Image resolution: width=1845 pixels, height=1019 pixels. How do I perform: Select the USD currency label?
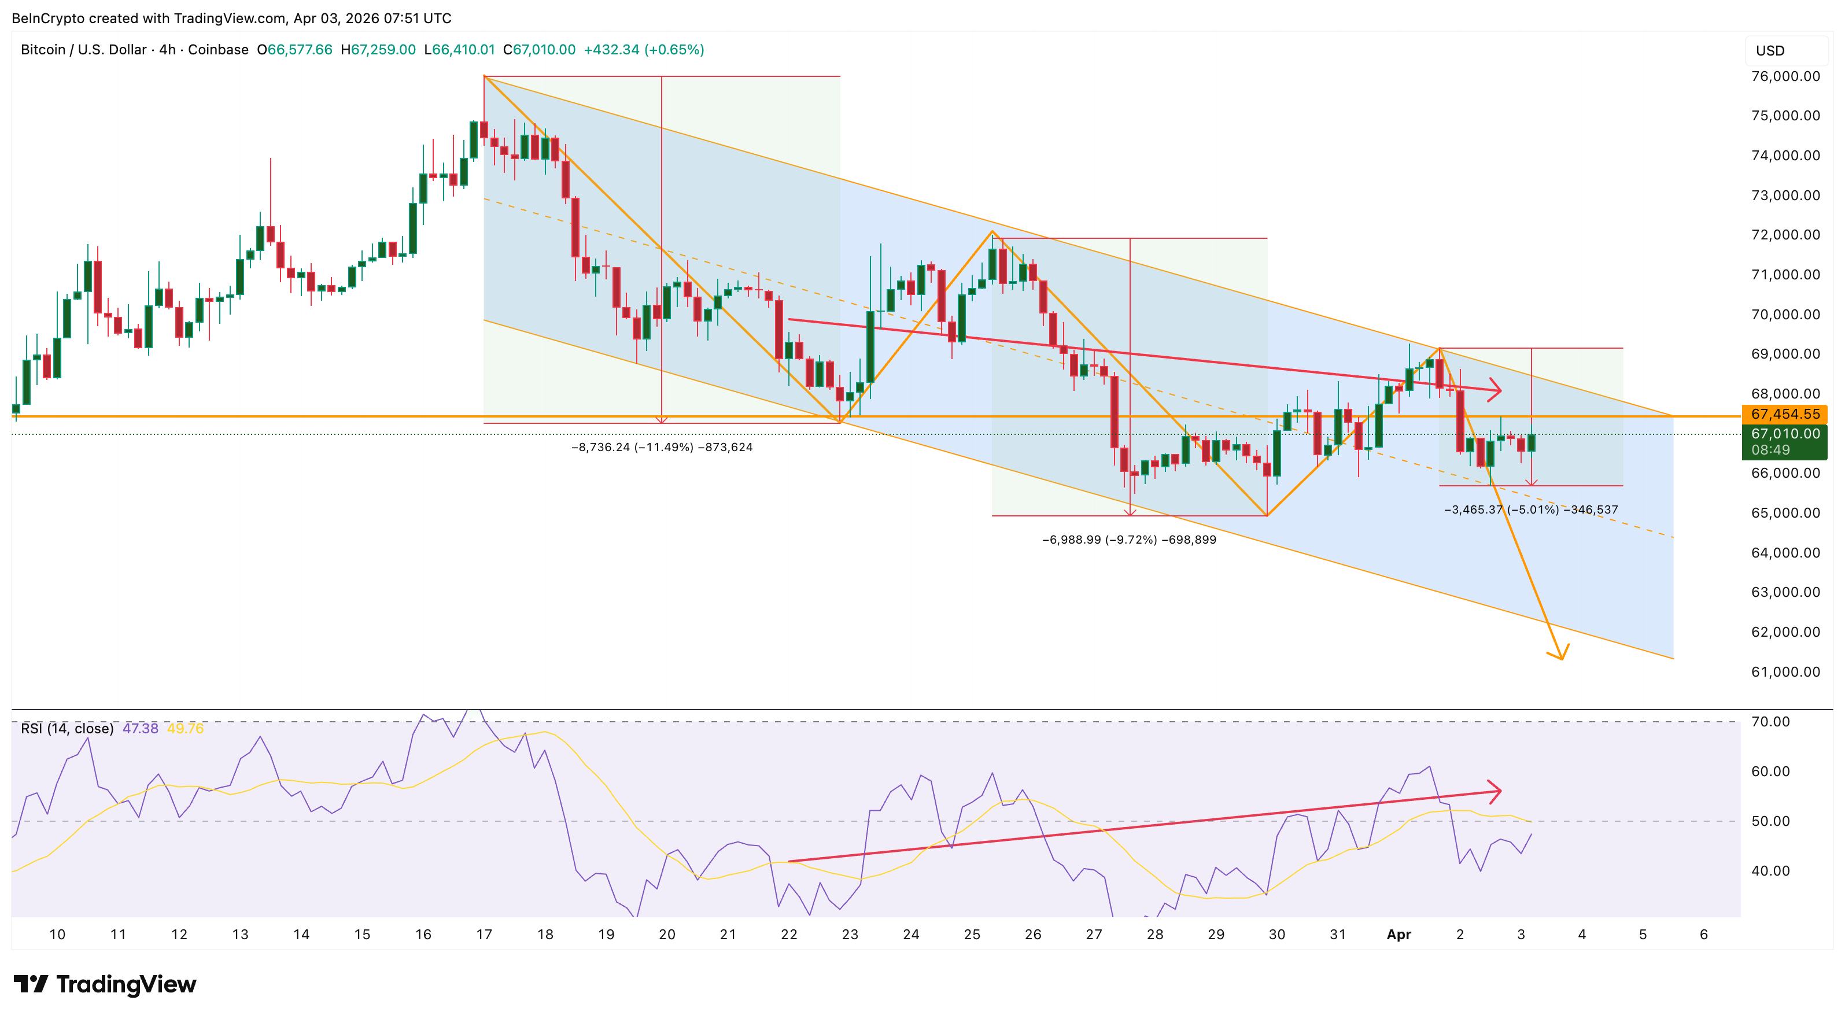click(x=1770, y=51)
